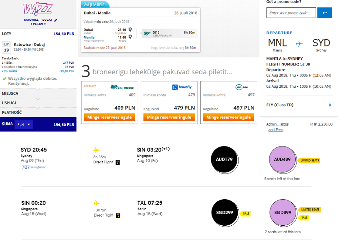
Task: Click the Manila arrival location pin
Action: click(x=130, y=37)
